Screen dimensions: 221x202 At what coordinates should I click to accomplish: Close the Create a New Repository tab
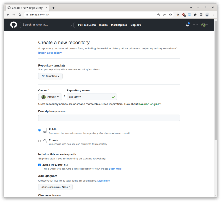pos(46,8)
